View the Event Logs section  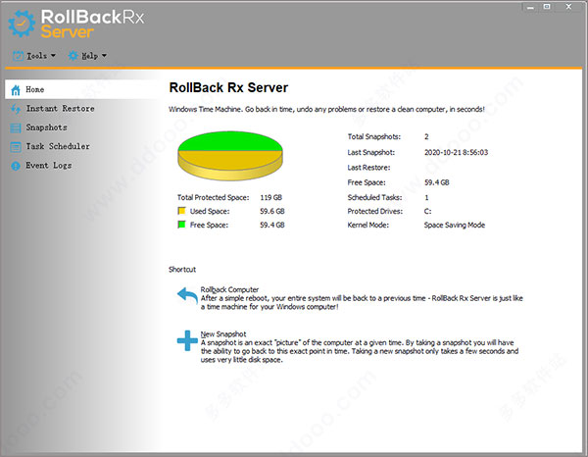(48, 166)
